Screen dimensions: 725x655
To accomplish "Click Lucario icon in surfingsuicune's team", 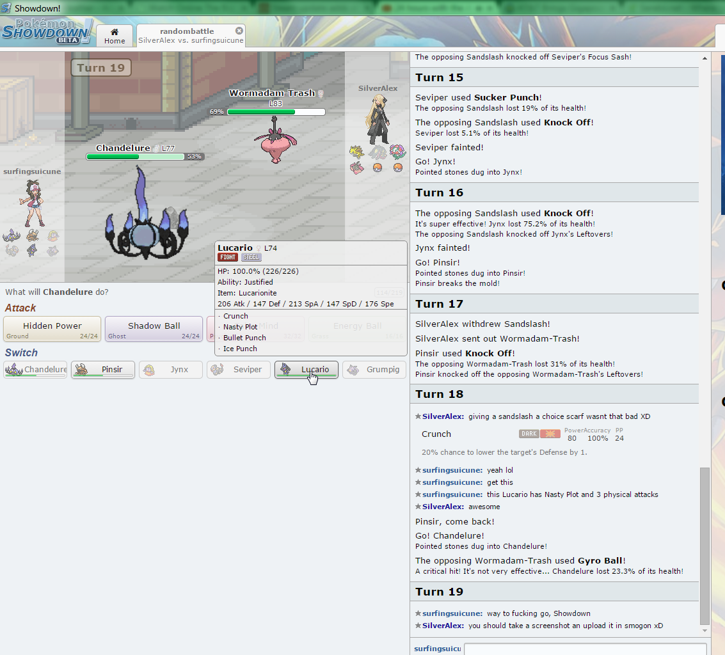I will coord(32,251).
